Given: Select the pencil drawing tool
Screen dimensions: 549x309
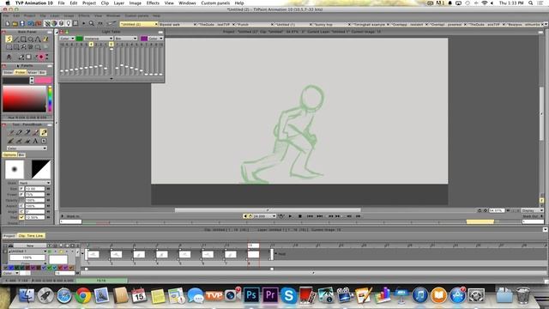Looking at the screenshot, I should pos(11,132).
